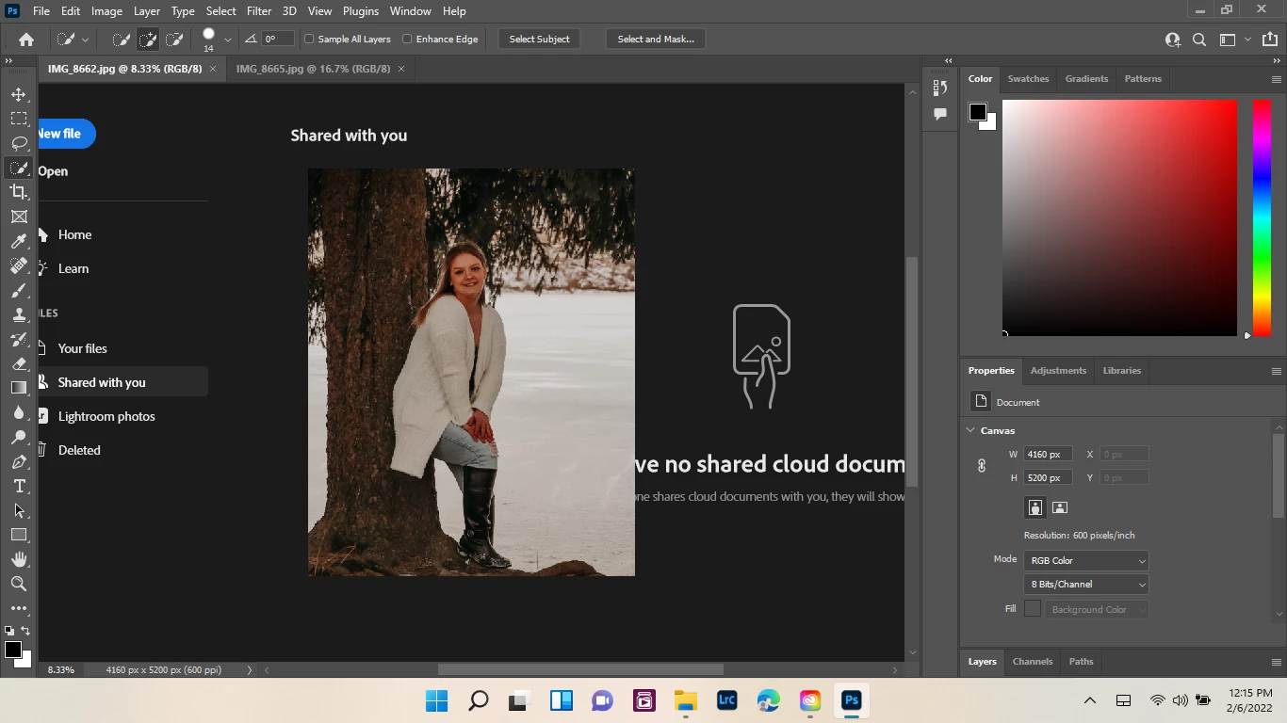Screen dimensions: 1287x723
Task: Select the Zoom tool in toolbar
Action: [19, 584]
